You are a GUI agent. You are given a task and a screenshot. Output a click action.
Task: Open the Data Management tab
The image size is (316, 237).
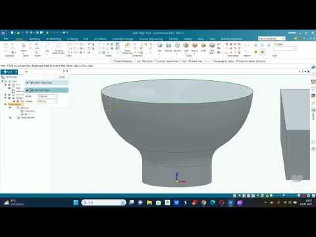click(232, 39)
